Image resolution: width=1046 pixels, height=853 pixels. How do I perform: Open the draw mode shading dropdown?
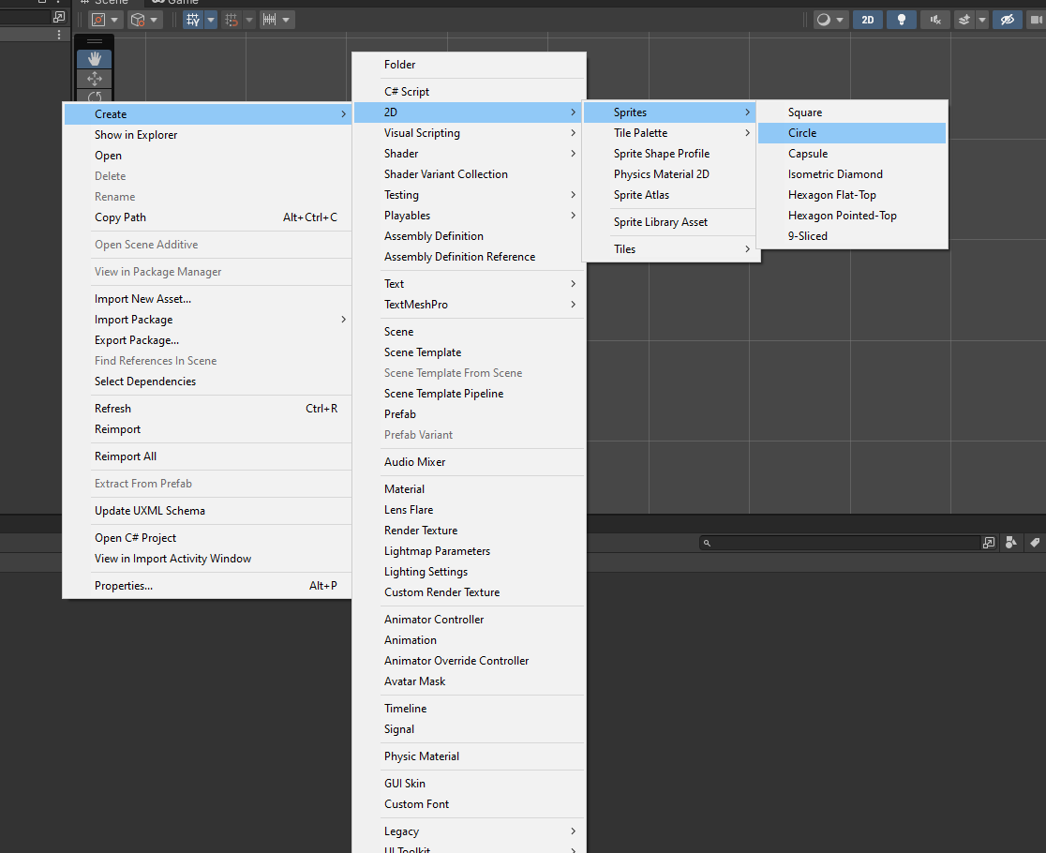(x=830, y=20)
